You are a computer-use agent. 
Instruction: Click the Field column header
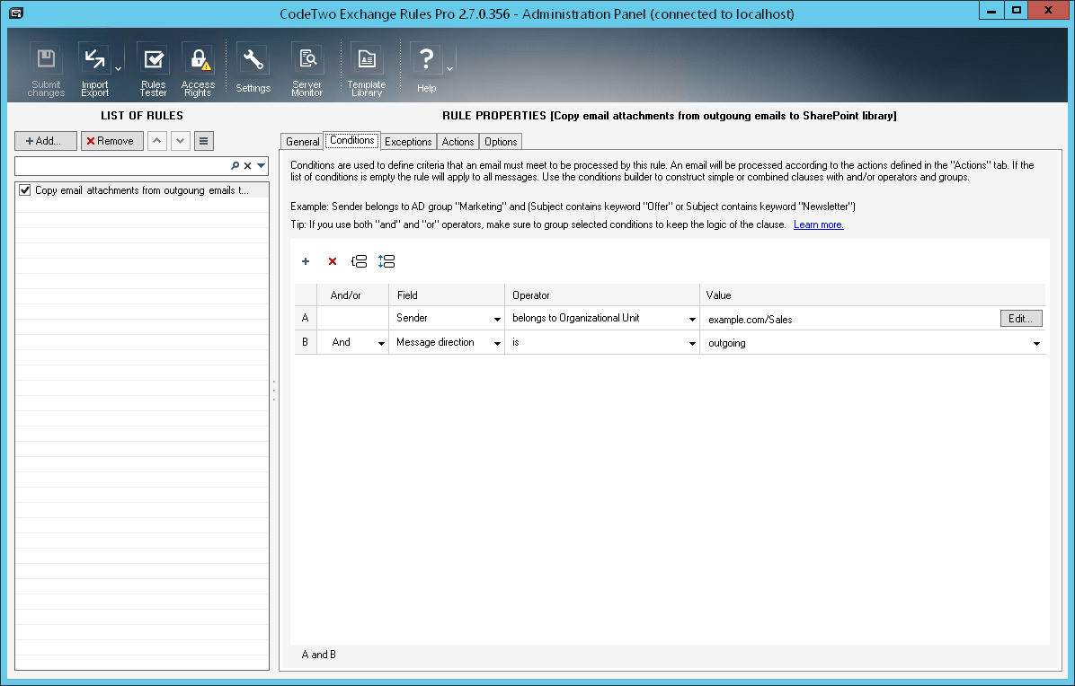447,295
